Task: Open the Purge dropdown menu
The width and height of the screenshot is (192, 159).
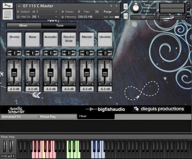Action: pyautogui.click(x=111, y=12)
